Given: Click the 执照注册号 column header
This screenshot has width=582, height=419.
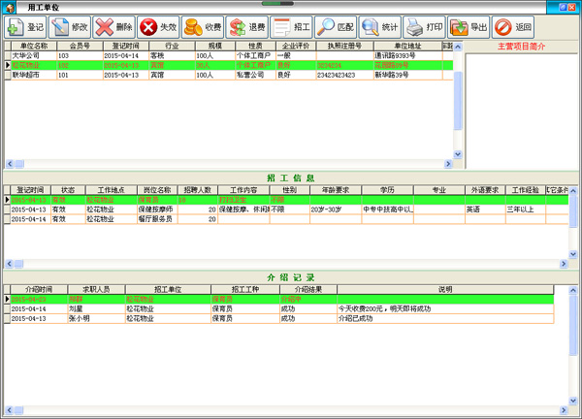Looking at the screenshot, I should point(344,46).
